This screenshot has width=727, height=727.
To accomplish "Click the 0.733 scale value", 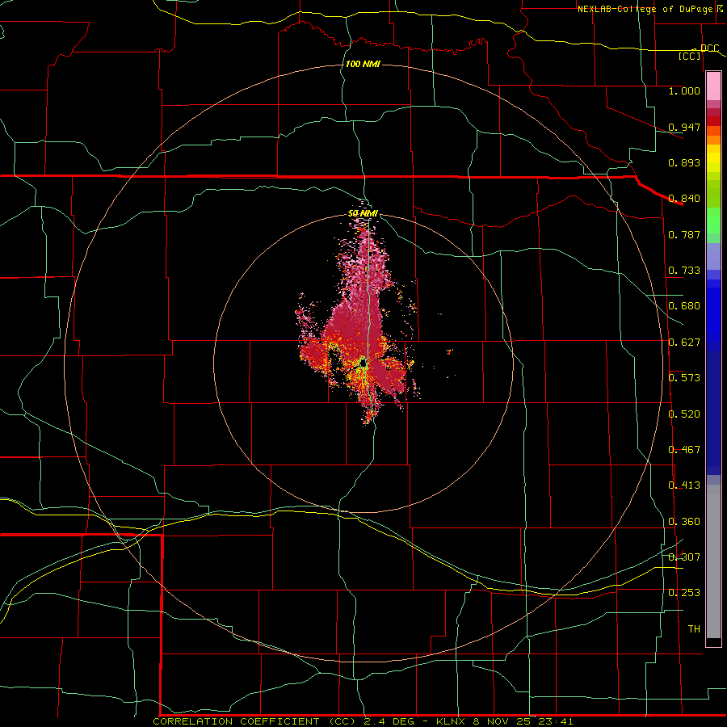I will click(684, 271).
